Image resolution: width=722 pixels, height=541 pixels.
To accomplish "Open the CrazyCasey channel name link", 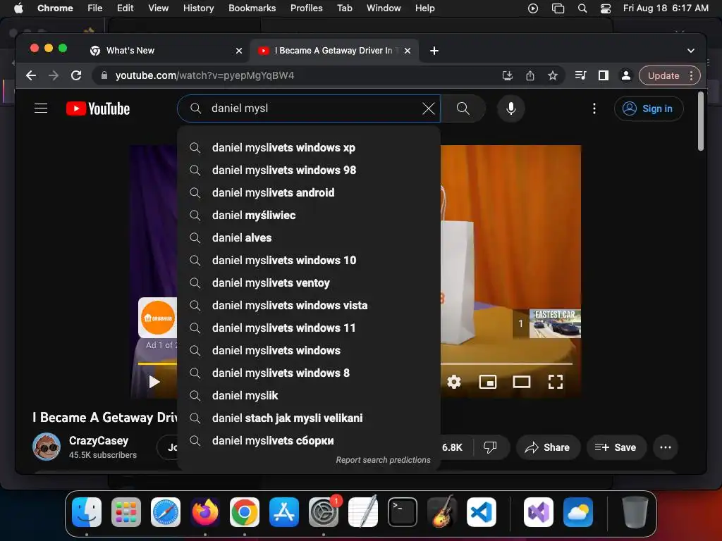I will click(x=99, y=441).
